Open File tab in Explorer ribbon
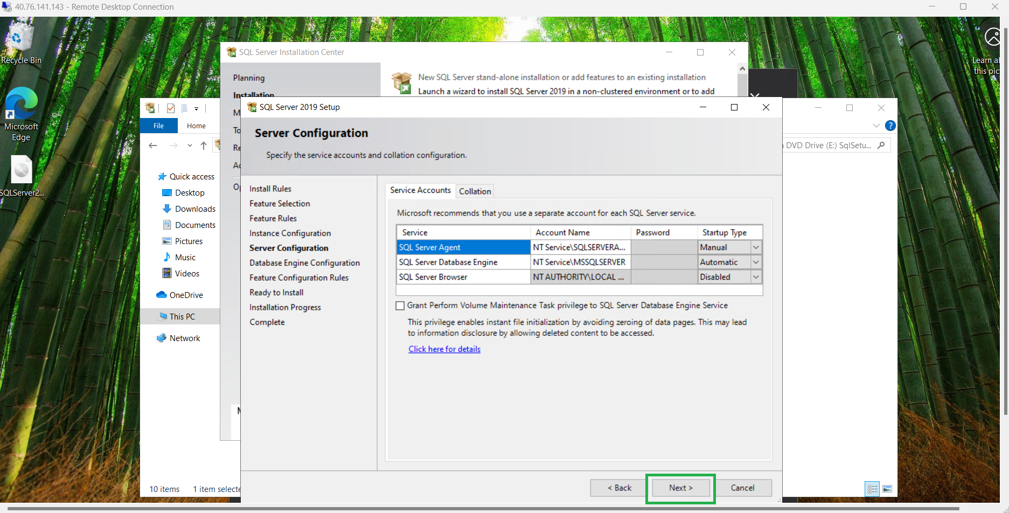Image resolution: width=1009 pixels, height=513 pixels. coord(158,126)
